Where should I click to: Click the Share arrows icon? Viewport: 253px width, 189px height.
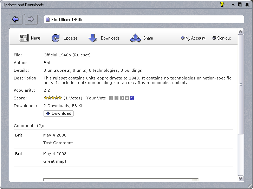tap(135, 38)
